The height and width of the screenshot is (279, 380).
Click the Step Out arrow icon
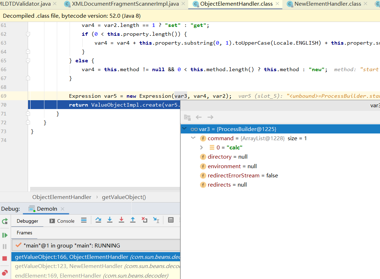(x=133, y=220)
